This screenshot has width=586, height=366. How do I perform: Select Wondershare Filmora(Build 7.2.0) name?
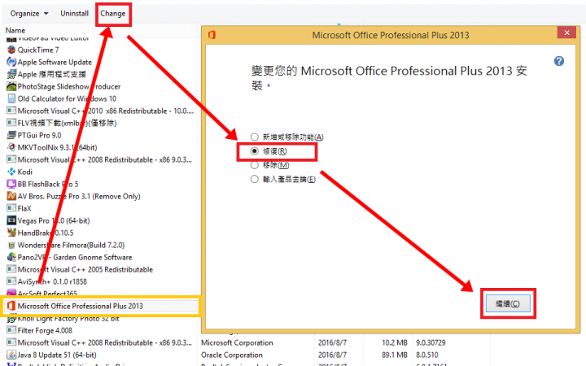pos(72,245)
